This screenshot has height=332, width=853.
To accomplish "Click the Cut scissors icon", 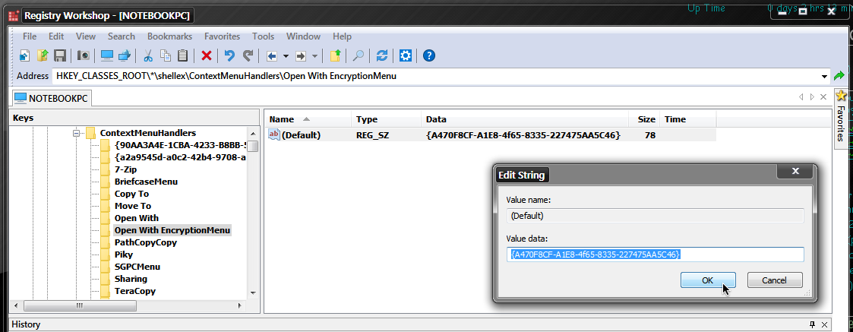I will point(147,55).
